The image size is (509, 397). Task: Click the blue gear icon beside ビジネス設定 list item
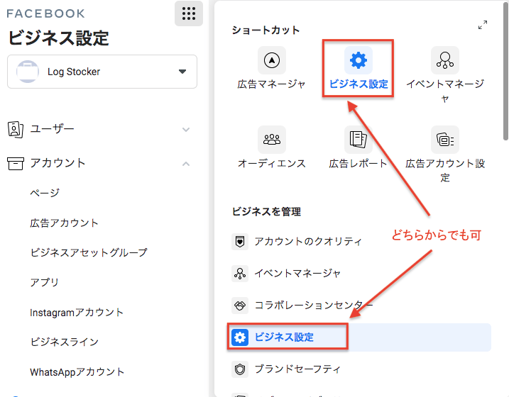[x=240, y=337]
